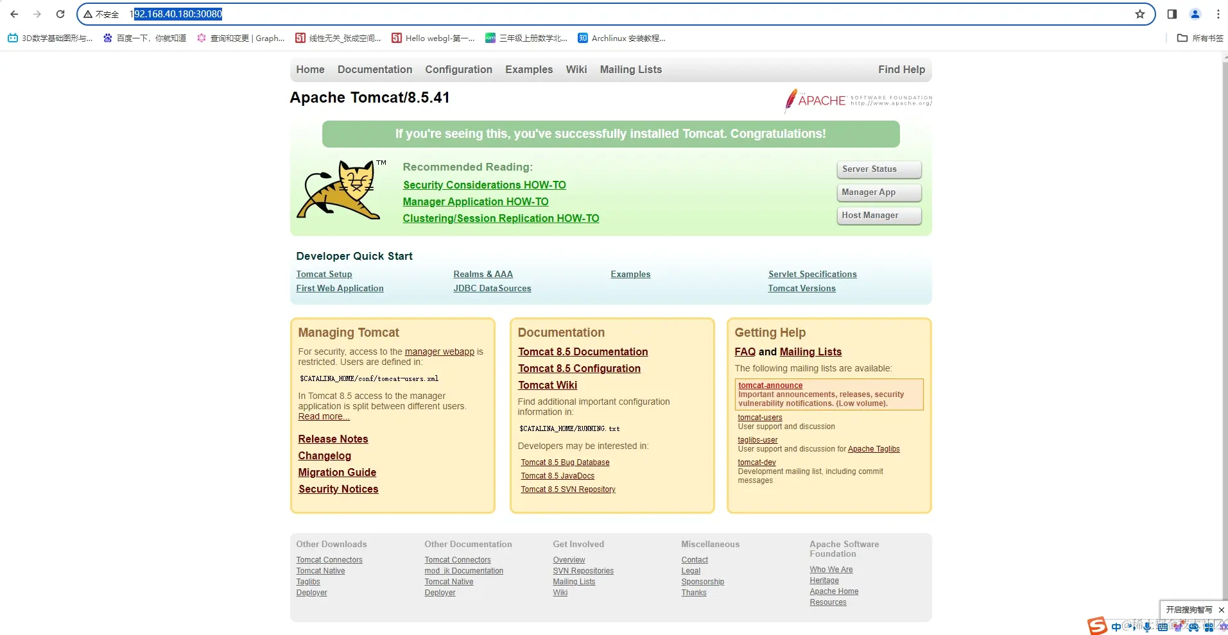Click the address bar URL field
This screenshot has height=635, width=1228.
616,14
